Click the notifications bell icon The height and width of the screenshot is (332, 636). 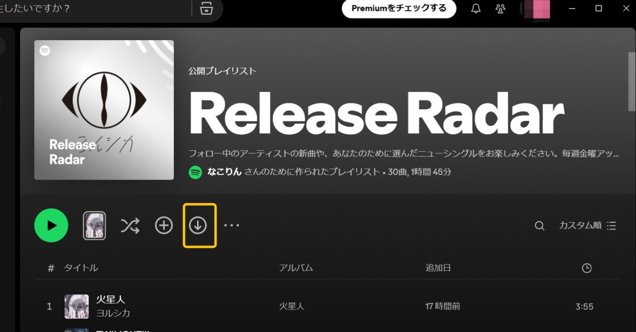476,9
